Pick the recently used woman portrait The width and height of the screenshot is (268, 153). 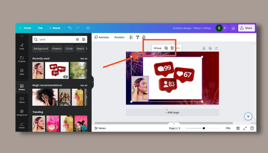38,70
